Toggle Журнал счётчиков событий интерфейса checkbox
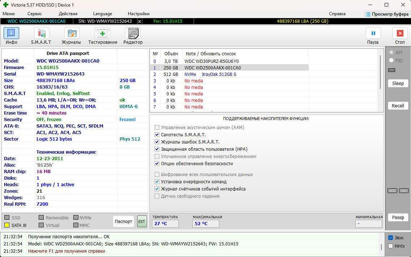 point(157,189)
